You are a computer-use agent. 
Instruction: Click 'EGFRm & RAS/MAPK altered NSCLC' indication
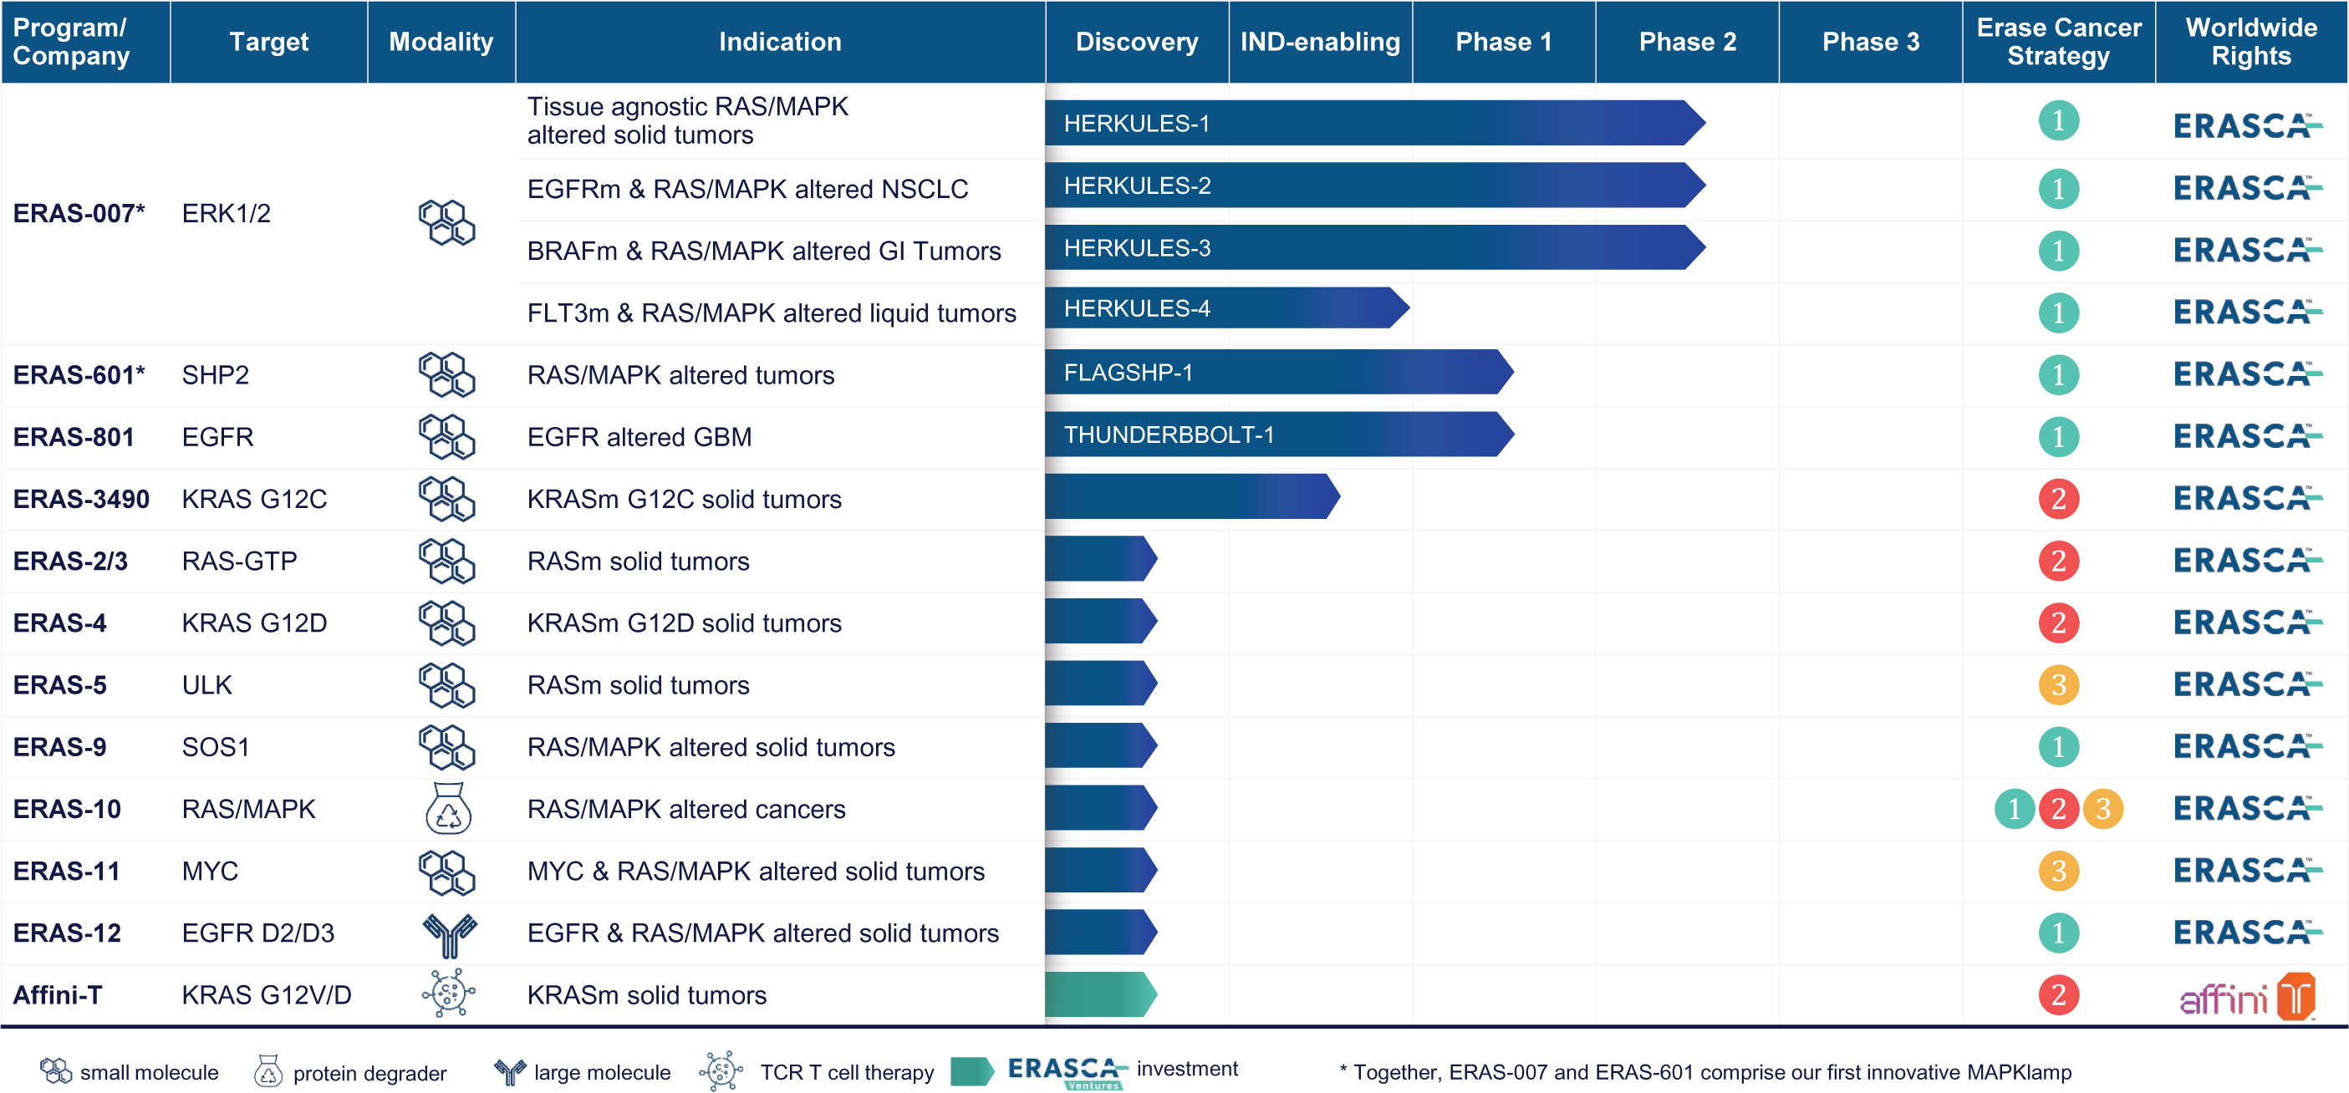click(747, 189)
